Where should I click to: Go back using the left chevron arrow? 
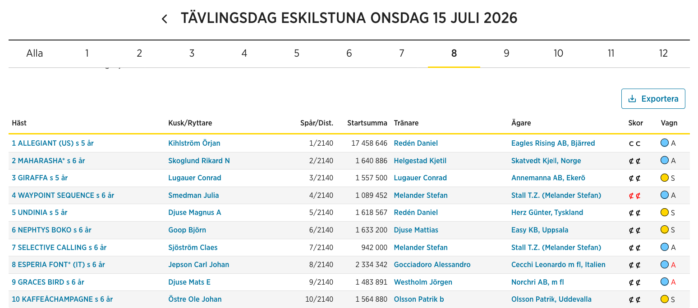165,19
